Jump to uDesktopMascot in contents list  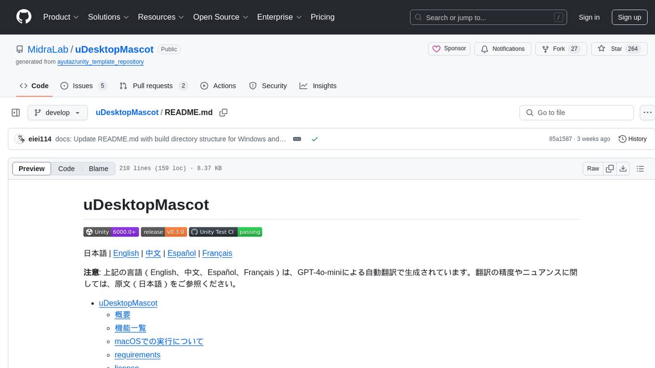tap(128, 303)
